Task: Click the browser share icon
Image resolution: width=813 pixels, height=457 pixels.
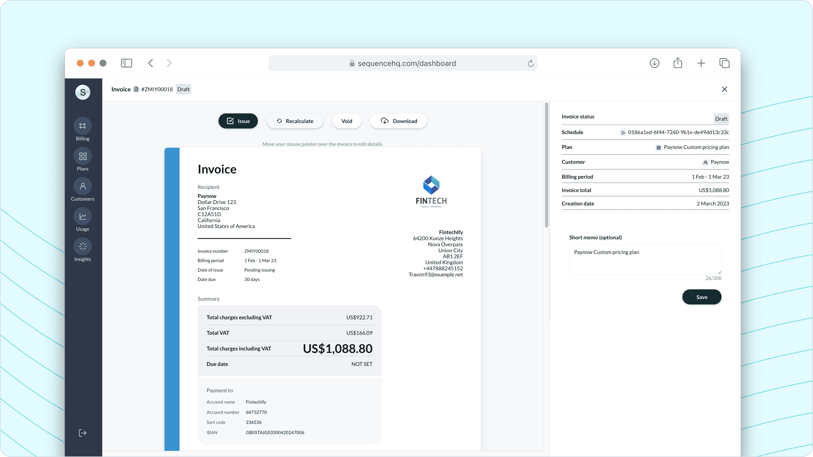Action: (678, 63)
